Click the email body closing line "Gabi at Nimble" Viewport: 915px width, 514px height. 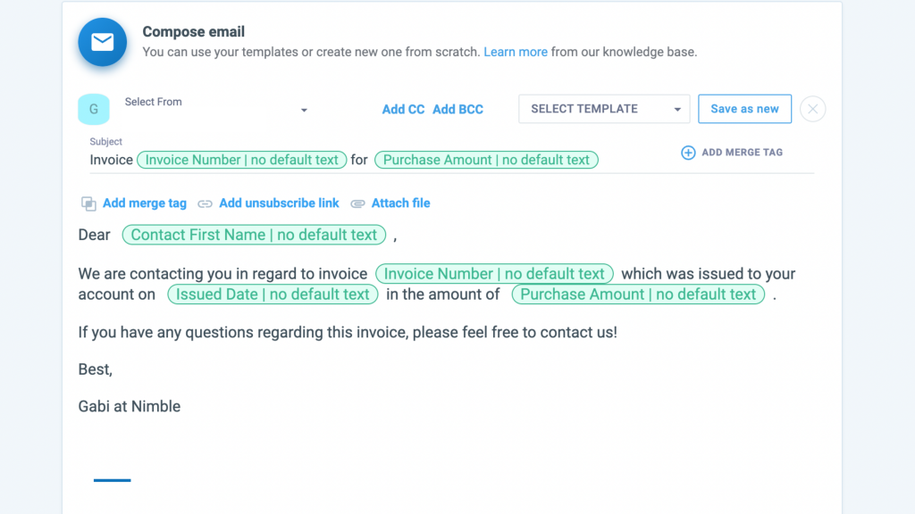[130, 406]
